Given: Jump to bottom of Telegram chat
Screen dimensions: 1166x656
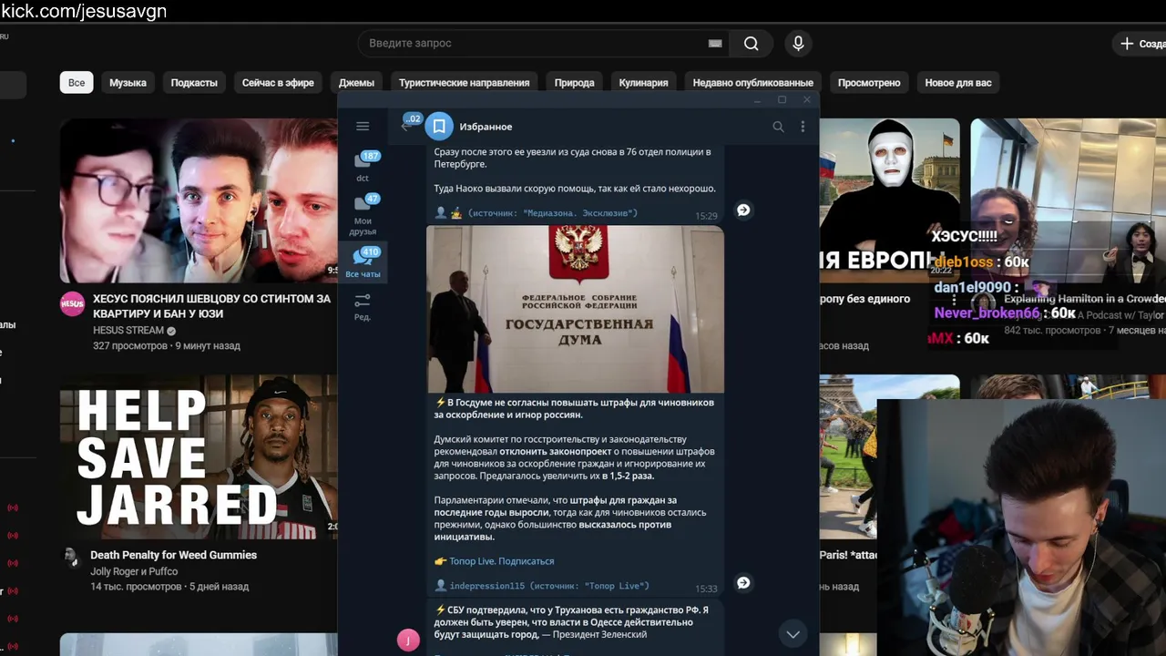Looking at the screenshot, I should click(793, 634).
